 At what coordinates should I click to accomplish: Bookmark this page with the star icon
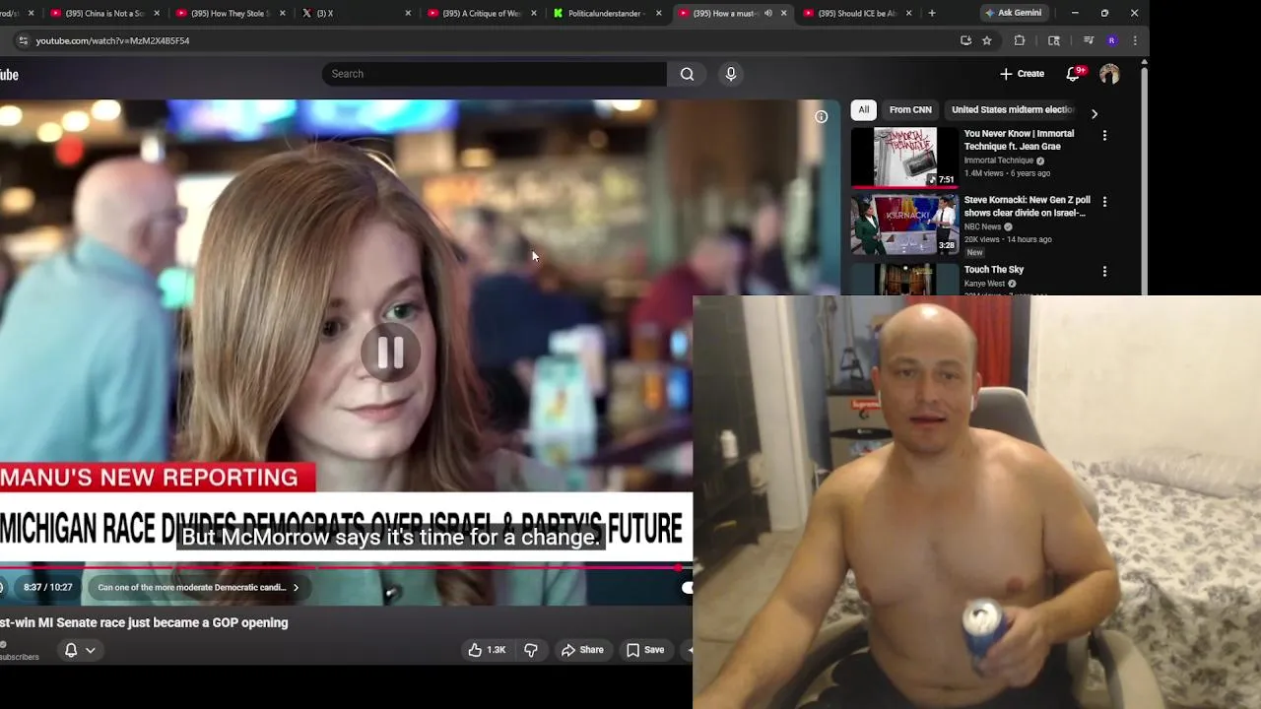[x=987, y=41]
